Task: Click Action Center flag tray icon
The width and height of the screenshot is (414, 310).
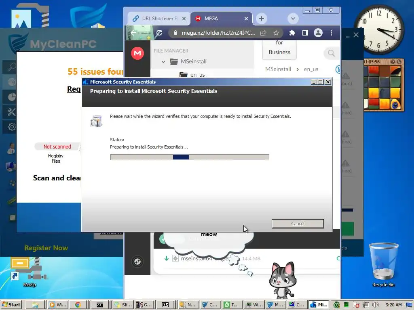Action: 356,305
